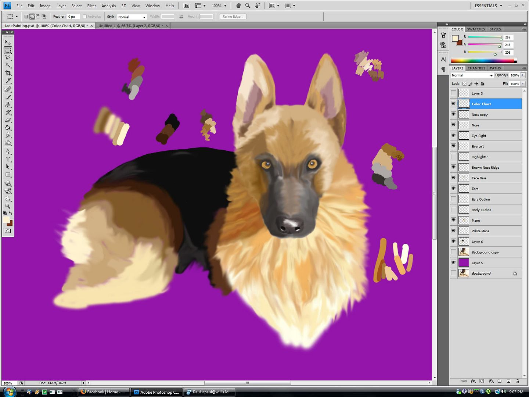Launch Adobe Bridge from application bar

pos(187,6)
